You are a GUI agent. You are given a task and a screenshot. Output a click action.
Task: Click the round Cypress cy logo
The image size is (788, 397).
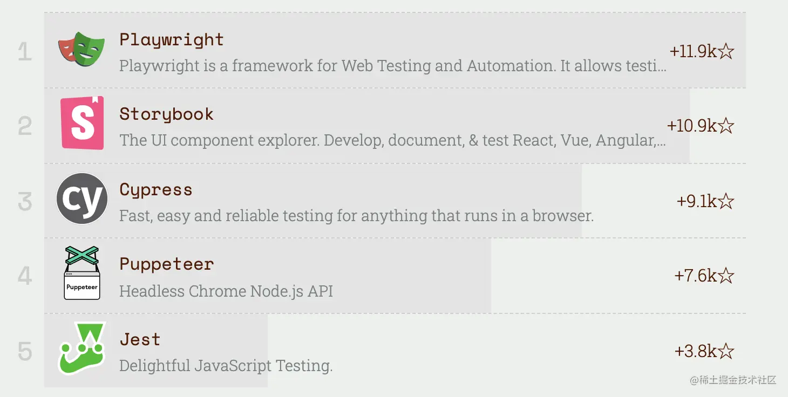pos(82,198)
